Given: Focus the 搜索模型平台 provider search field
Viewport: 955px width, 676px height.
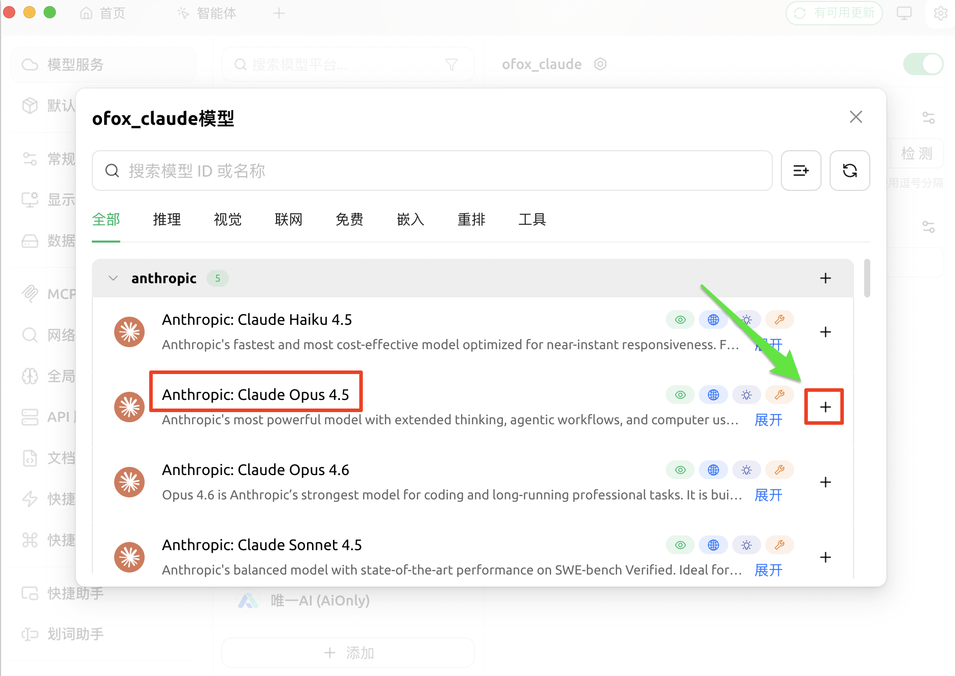Looking at the screenshot, I should click(x=348, y=64).
